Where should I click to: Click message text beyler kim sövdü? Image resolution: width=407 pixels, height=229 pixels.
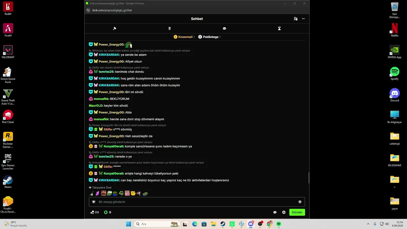(116, 106)
